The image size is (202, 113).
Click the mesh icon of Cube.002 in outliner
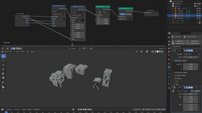click(x=175, y=13)
